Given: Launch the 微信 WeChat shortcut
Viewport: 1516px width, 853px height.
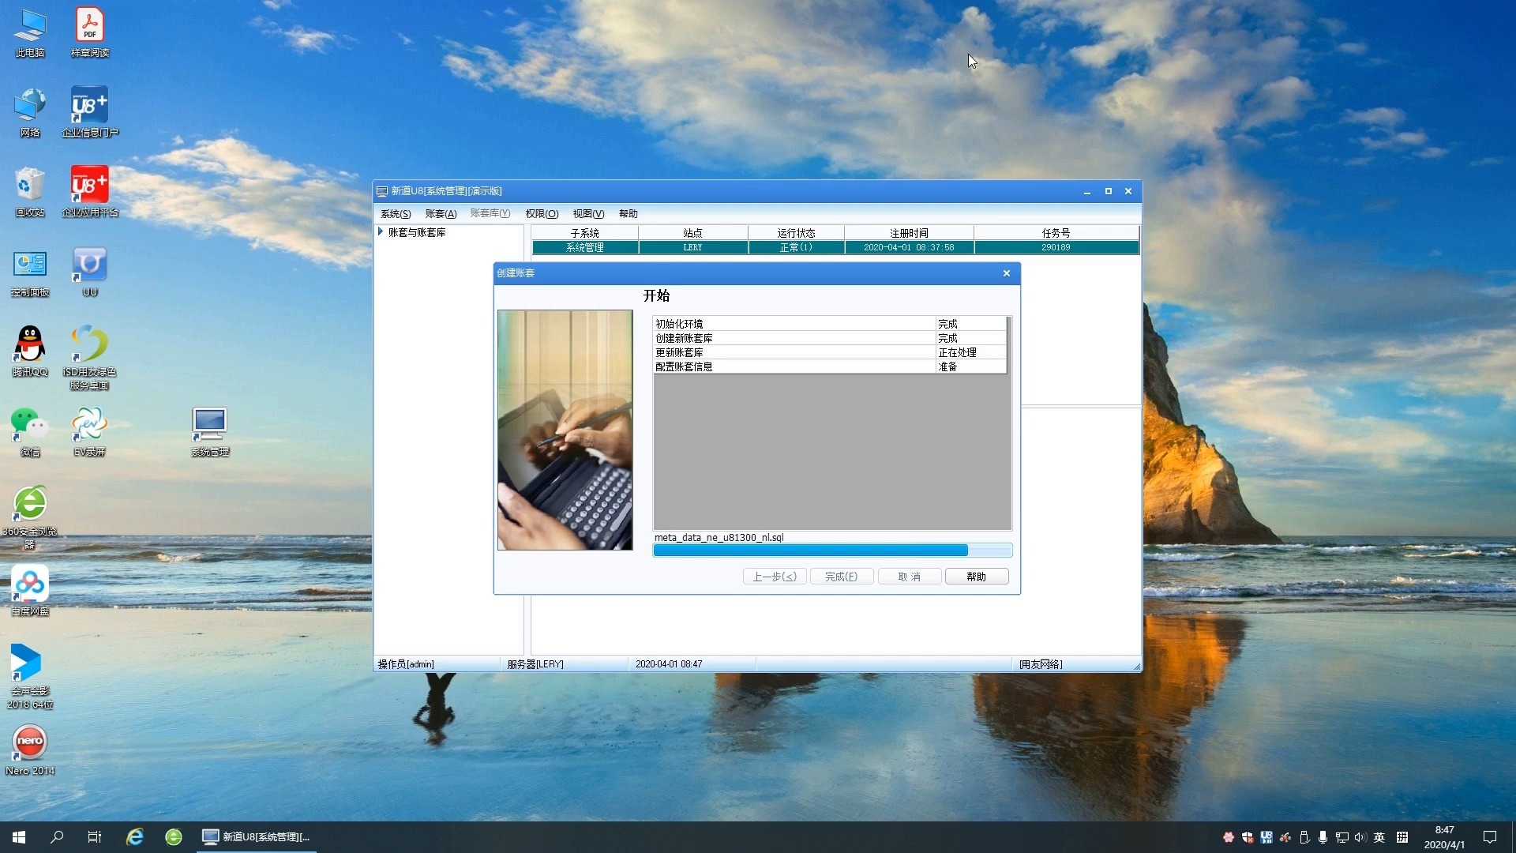Looking at the screenshot, I should click(x=30, y=432).
